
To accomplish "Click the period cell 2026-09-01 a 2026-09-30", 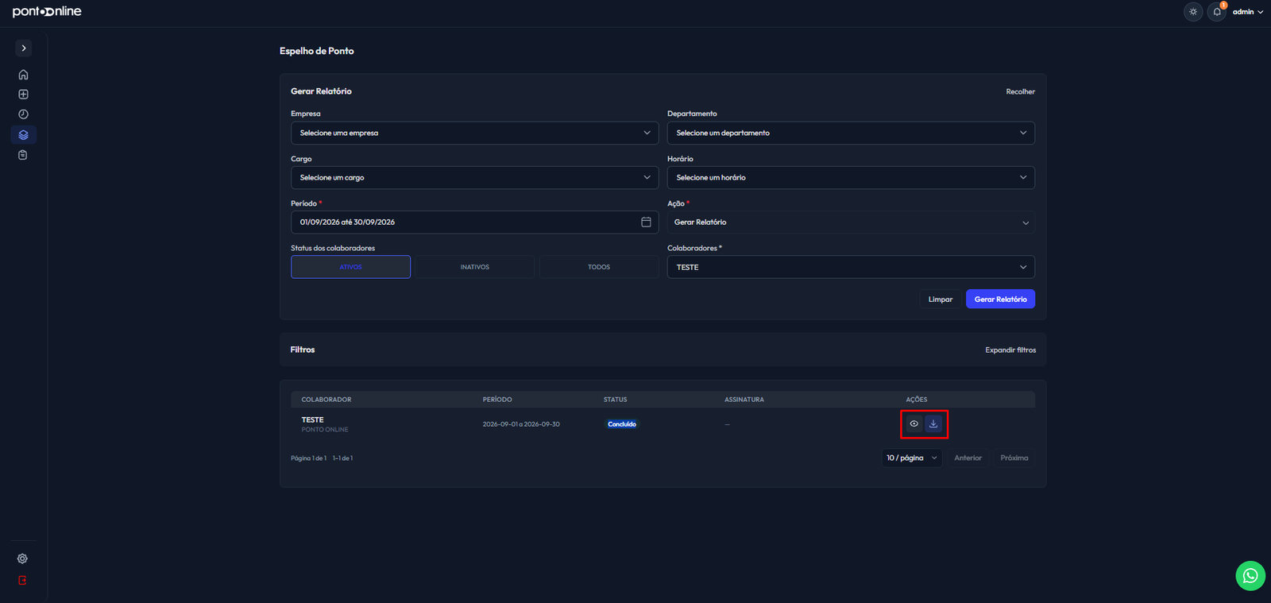I will click(x=521, y=424).
